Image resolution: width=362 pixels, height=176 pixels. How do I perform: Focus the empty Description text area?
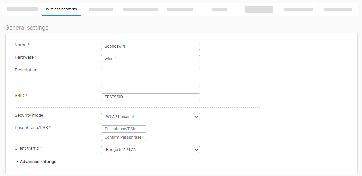click(150, 77)
